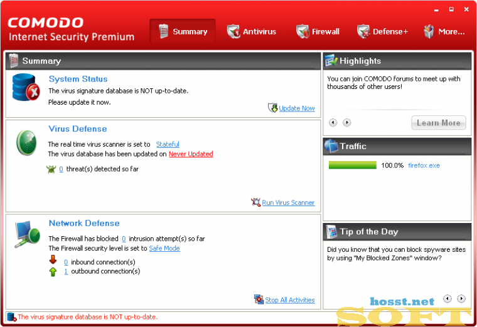Screen dimensions: 477x327
Task: Show next Tip of the Day
Action: 461,299
